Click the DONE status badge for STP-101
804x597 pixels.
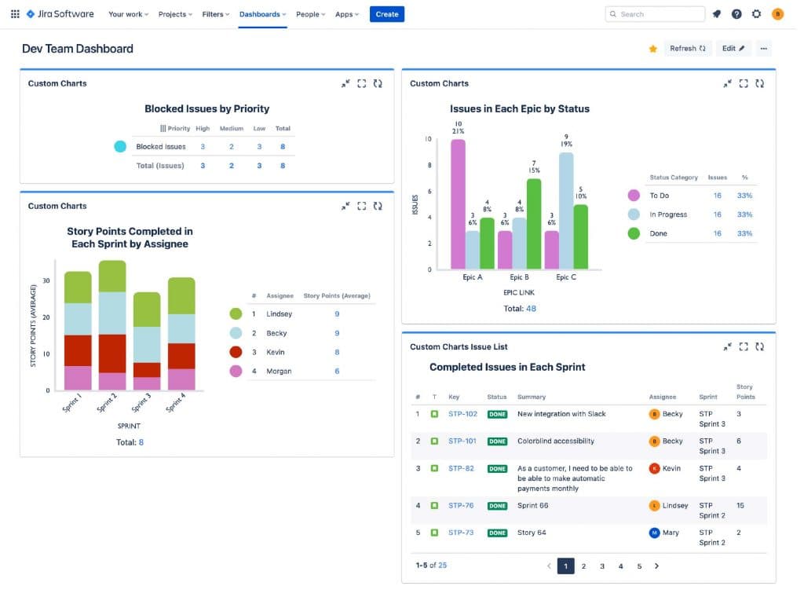497,441
